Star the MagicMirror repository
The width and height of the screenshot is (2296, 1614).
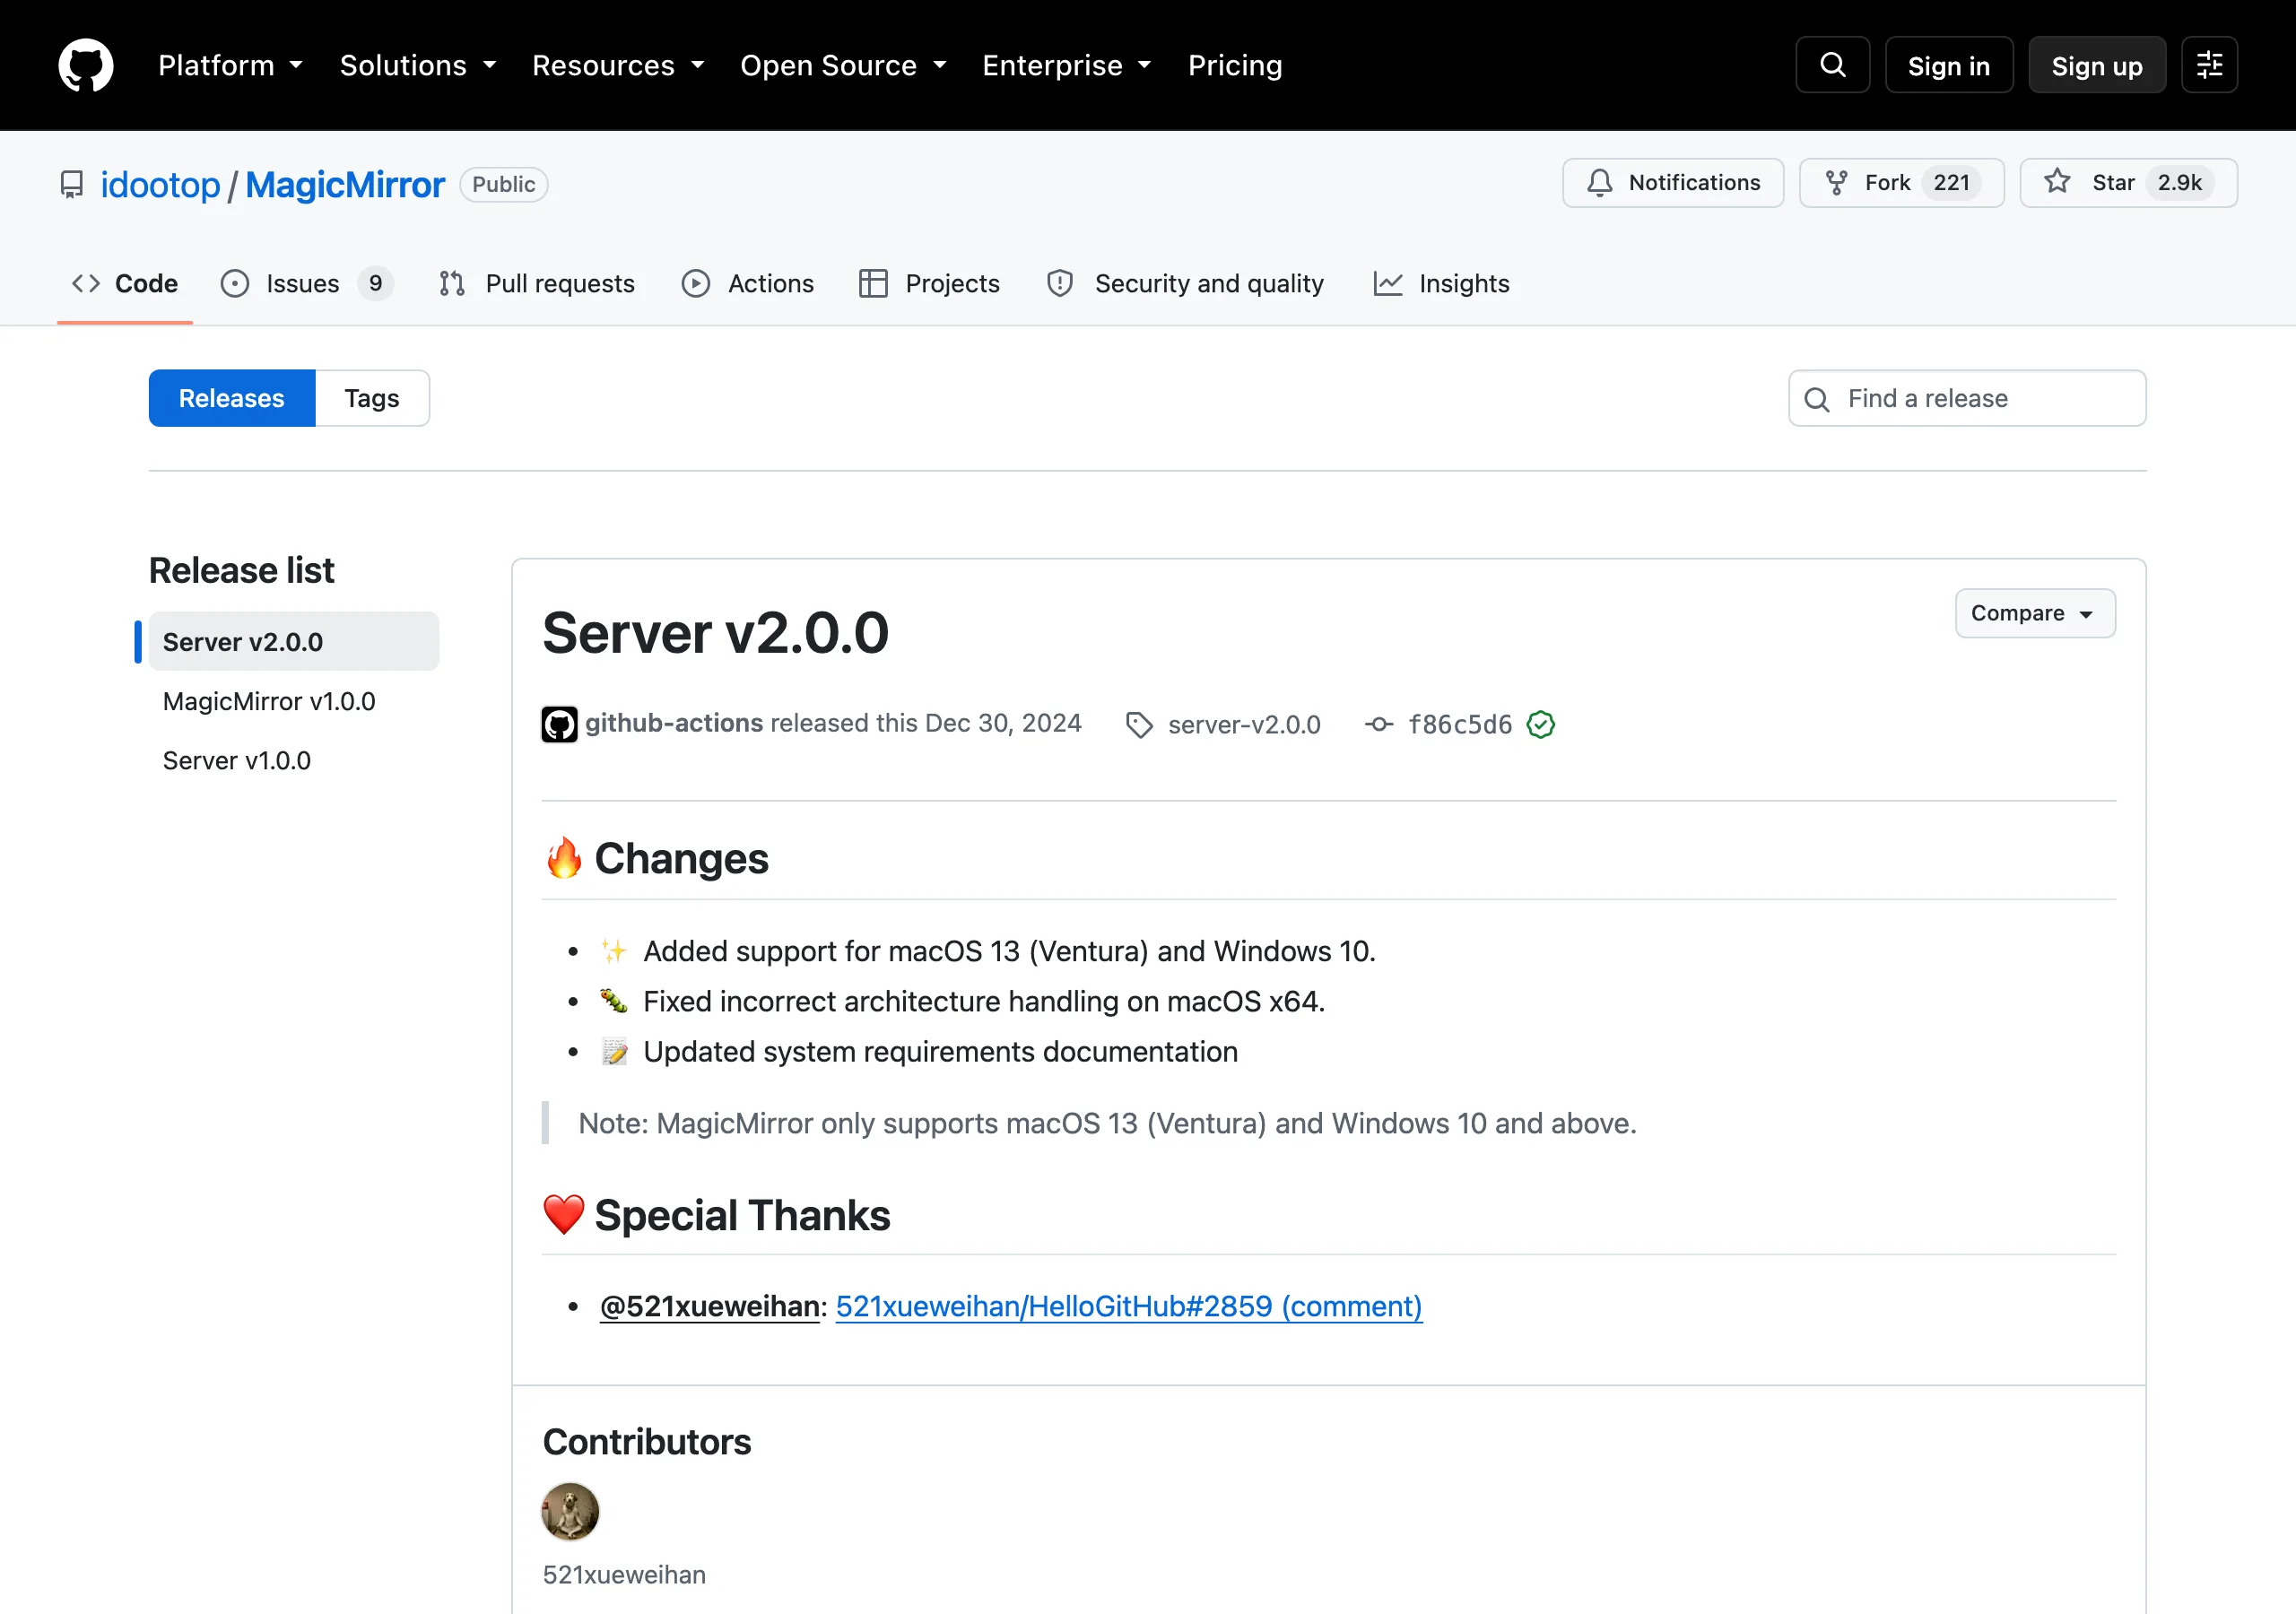(2128, 183)
